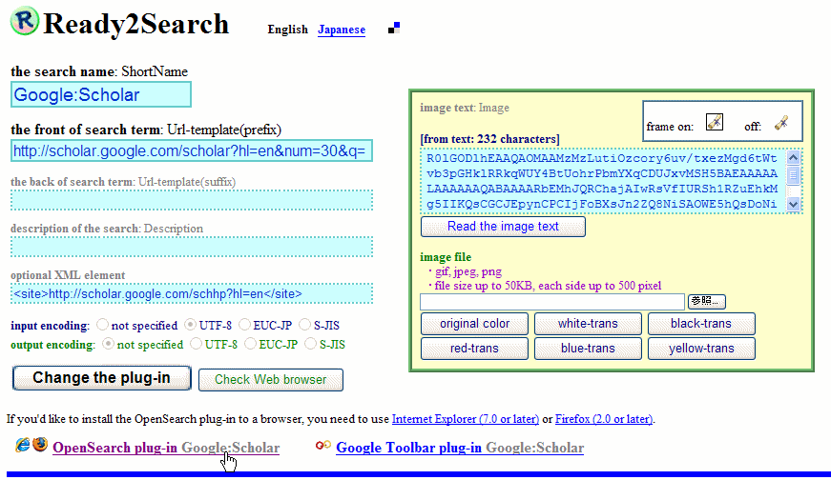Click the Firefox icon by OpenSearch plug-in
This screenshot has width=831, height=480.
[40, 445]
